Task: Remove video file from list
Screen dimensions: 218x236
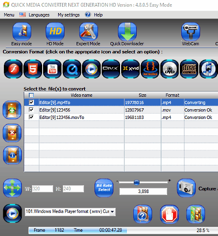Action: 12,133
